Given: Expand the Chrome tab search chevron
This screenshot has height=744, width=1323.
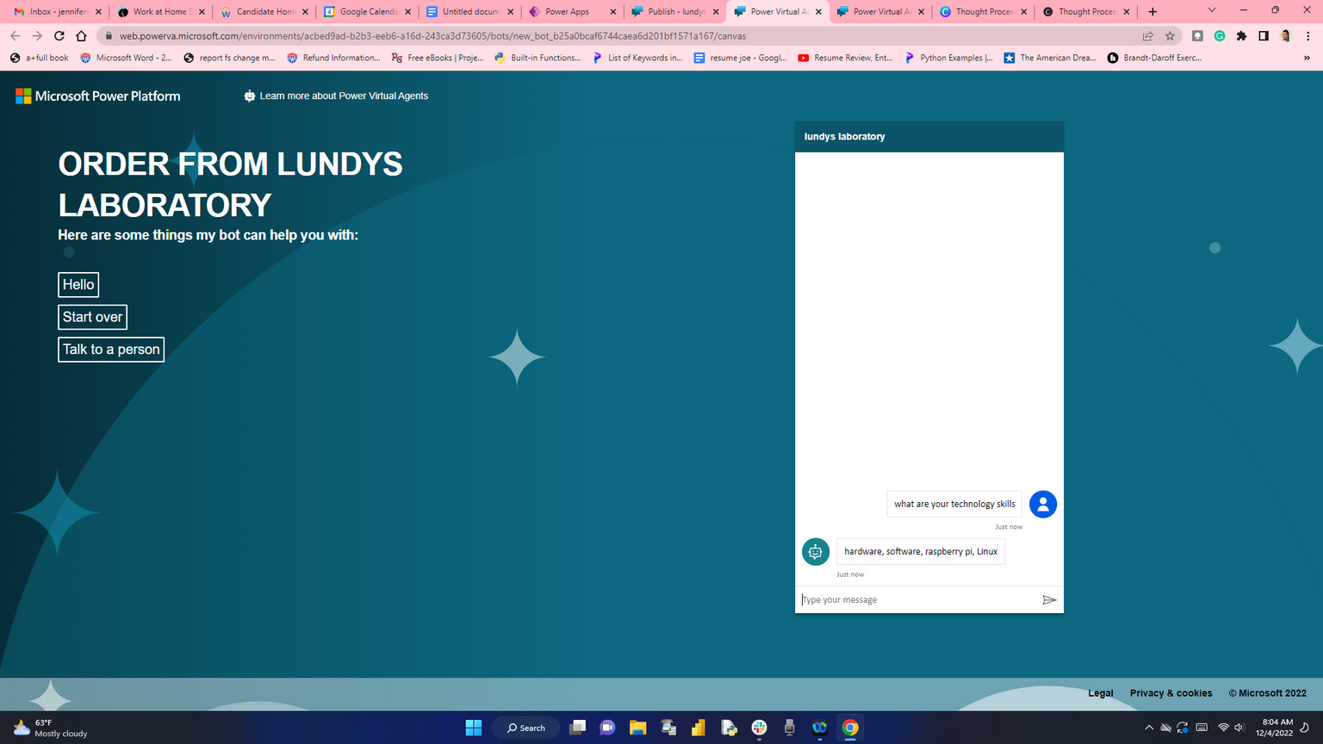Looking at the screenshot, I should pyautogui.click(x=1211, y=11).
